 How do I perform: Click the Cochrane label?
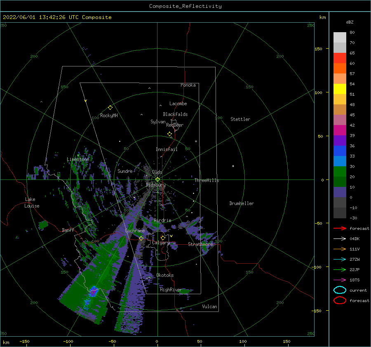point(135,231)
